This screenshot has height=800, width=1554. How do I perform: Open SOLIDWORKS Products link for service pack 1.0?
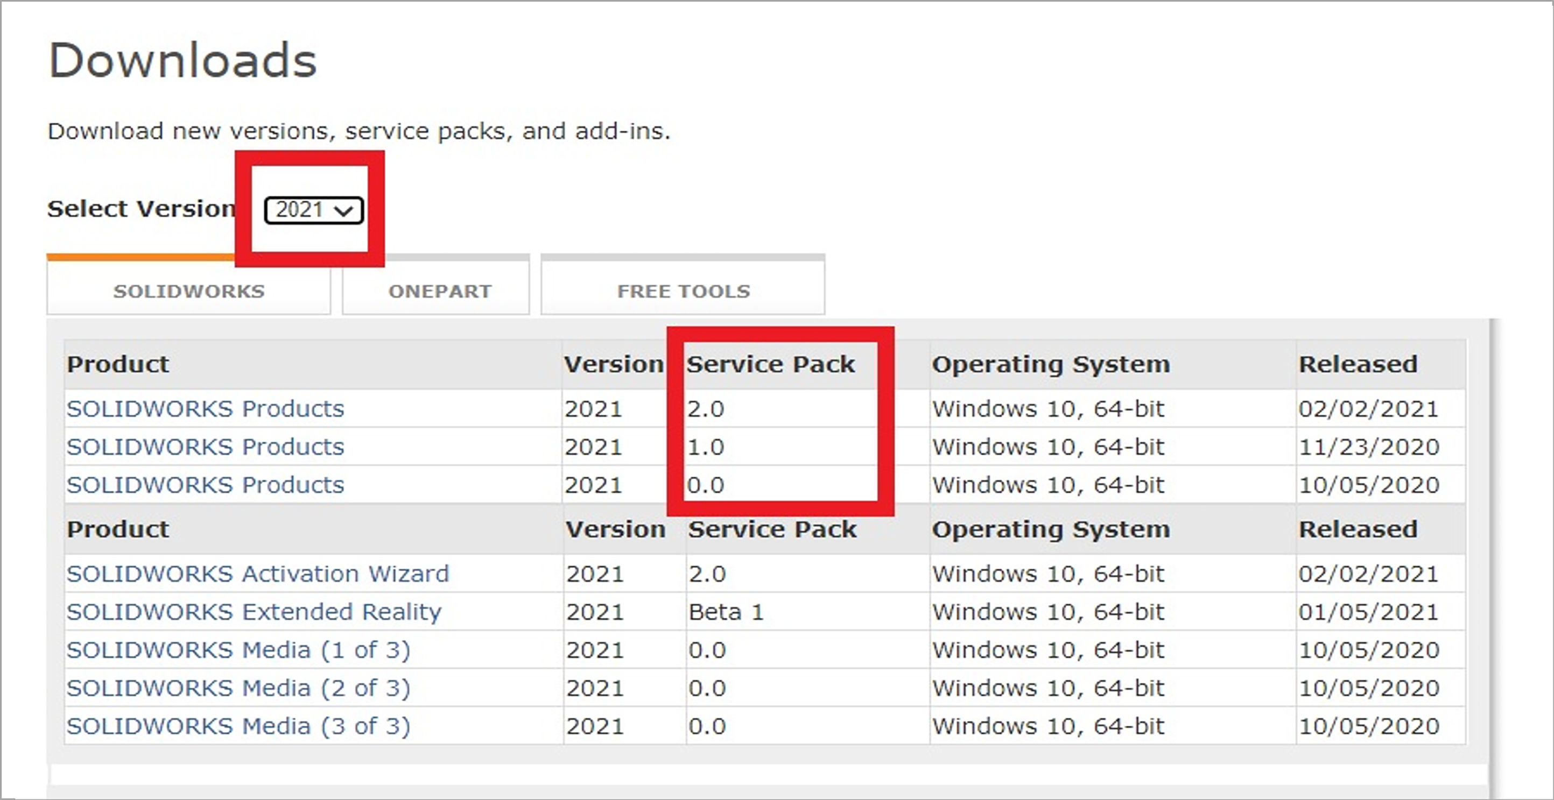pos(205,447)
